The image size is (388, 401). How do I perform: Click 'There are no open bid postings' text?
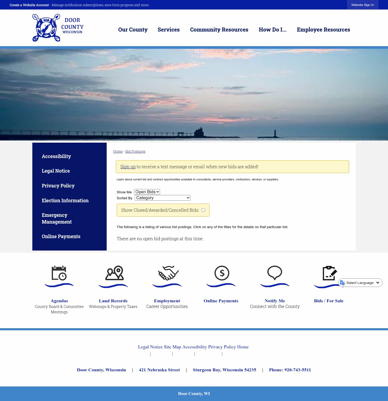[160, 239]
